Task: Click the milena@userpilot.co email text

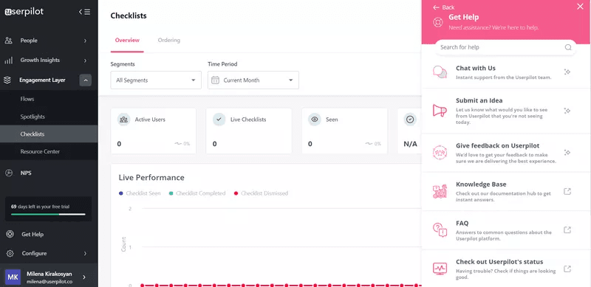Action: [x=49, y=281]
